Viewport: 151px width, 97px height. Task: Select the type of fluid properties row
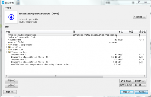[x=76, y=35]
